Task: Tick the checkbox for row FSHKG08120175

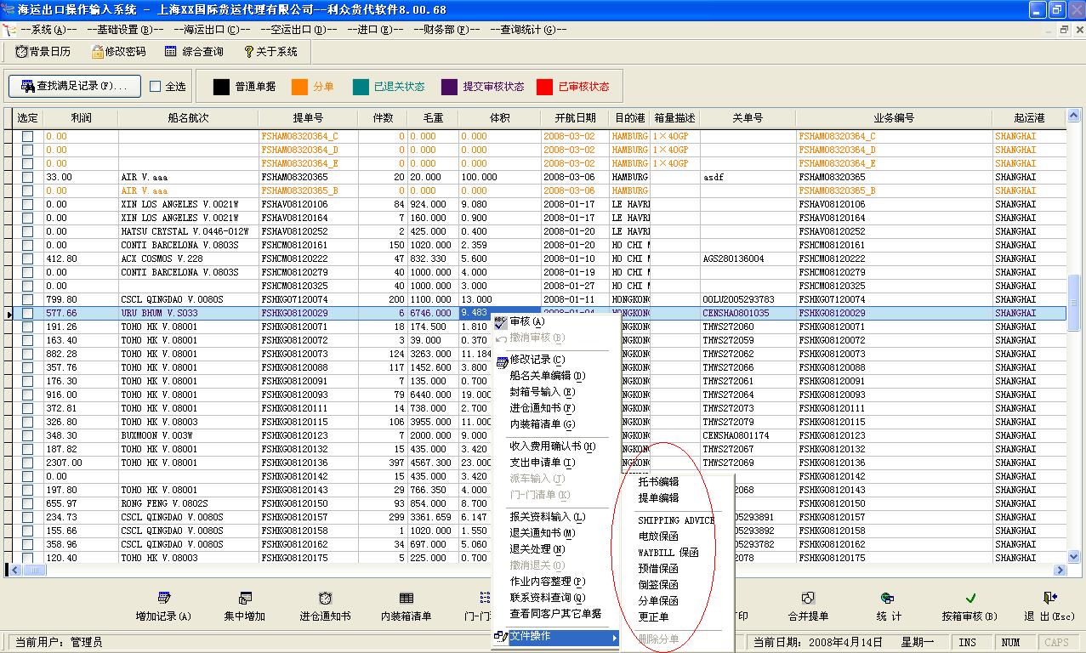Action: click(x=27, y=558)
